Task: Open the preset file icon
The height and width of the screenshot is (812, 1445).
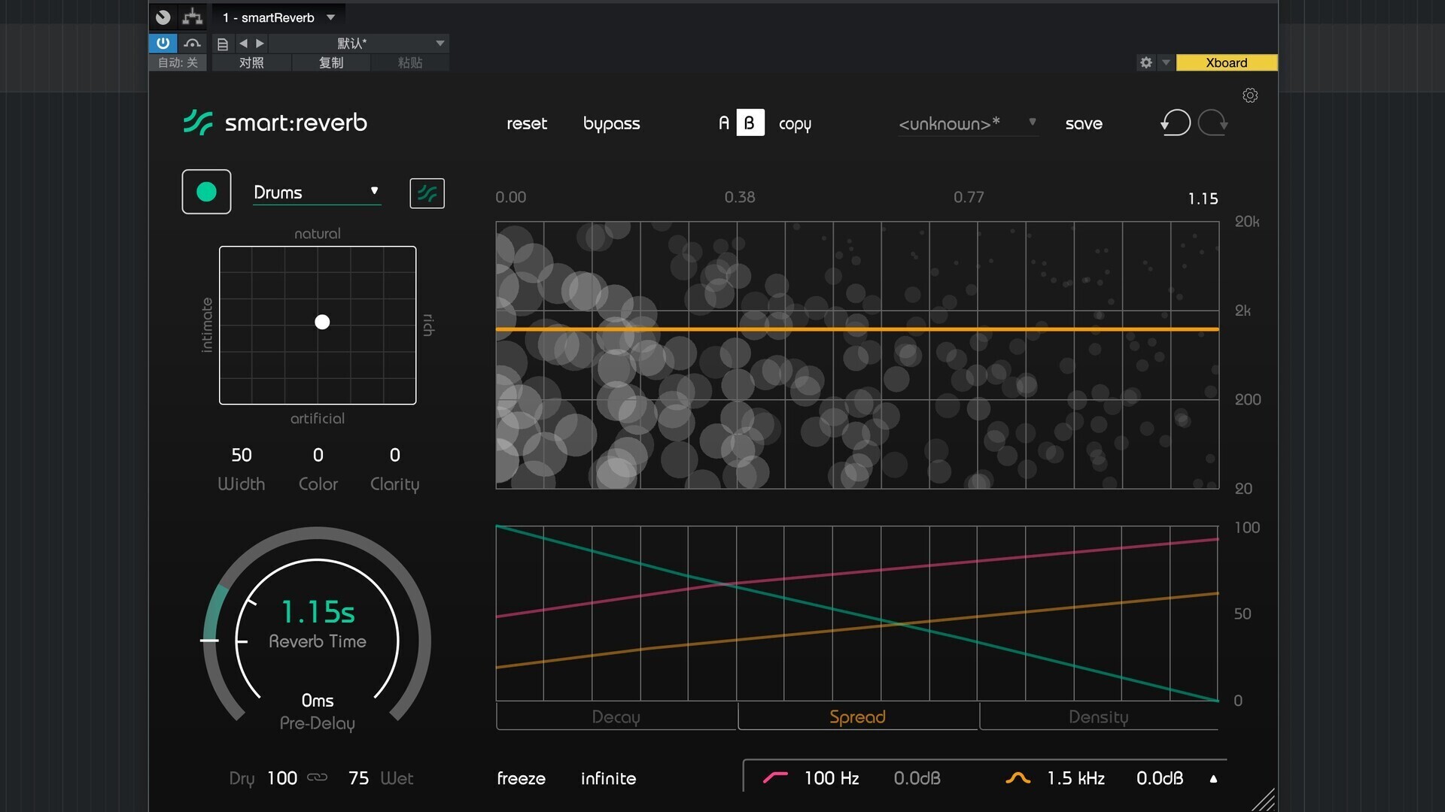Action: [223, 44]
